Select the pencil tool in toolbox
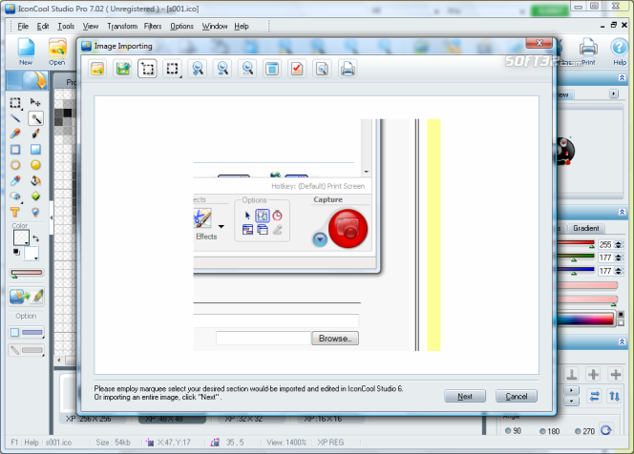Viewport: 634px width, 454px height. point(15,134)
